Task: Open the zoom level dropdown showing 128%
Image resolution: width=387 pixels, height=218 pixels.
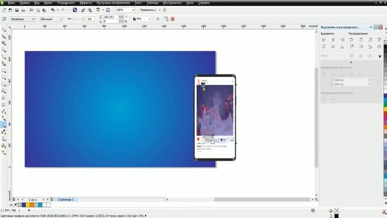Action: pos(133,10)
